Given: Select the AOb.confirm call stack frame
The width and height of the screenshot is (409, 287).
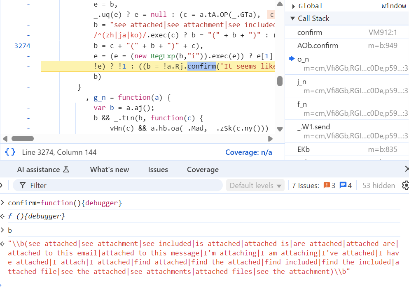Looking at the screenshot, I should point(347,46).
